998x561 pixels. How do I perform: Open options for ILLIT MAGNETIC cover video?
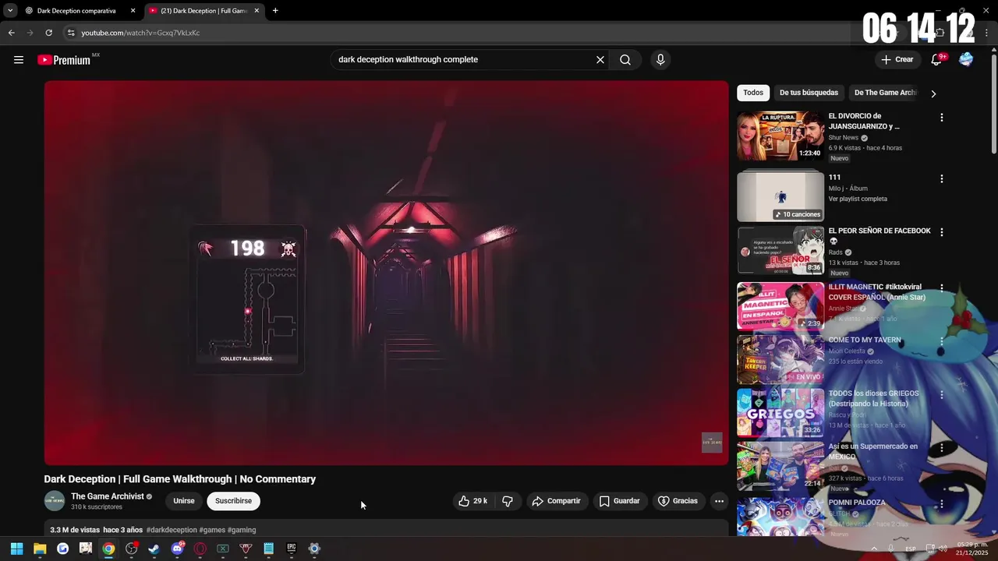pos(942,288)
